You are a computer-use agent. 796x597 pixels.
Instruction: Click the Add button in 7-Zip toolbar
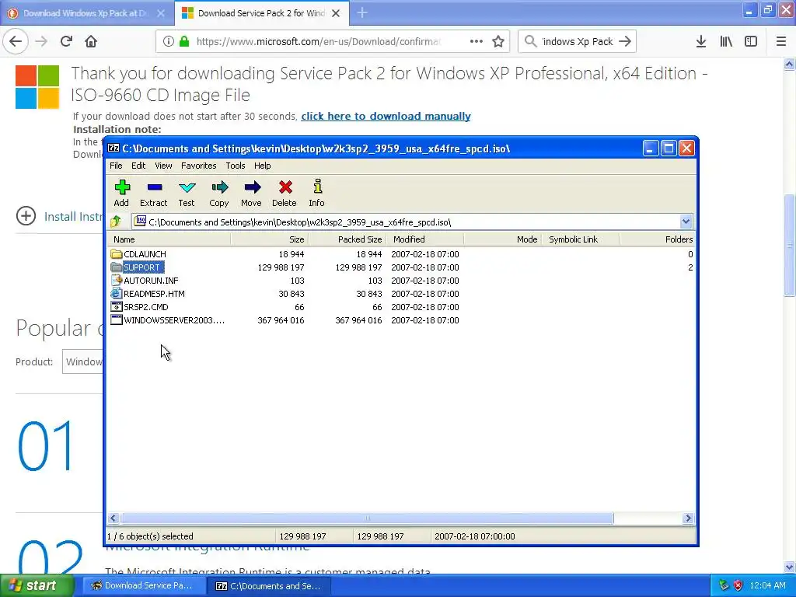coord(121,193)
